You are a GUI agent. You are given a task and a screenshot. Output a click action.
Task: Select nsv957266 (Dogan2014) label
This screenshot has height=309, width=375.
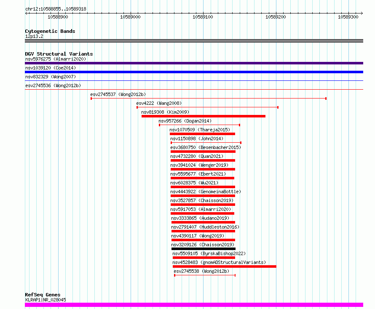click(185, 121)
